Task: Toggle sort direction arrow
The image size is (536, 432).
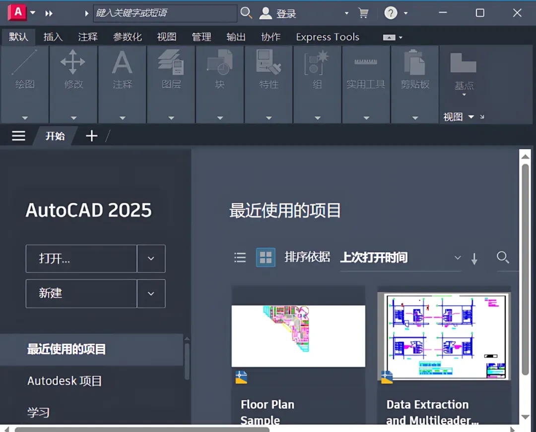Action: coord(474,259)
